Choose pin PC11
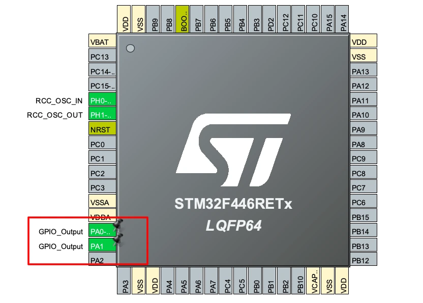Viewport: 423px width, 303px height. click(x=299, y=19)
